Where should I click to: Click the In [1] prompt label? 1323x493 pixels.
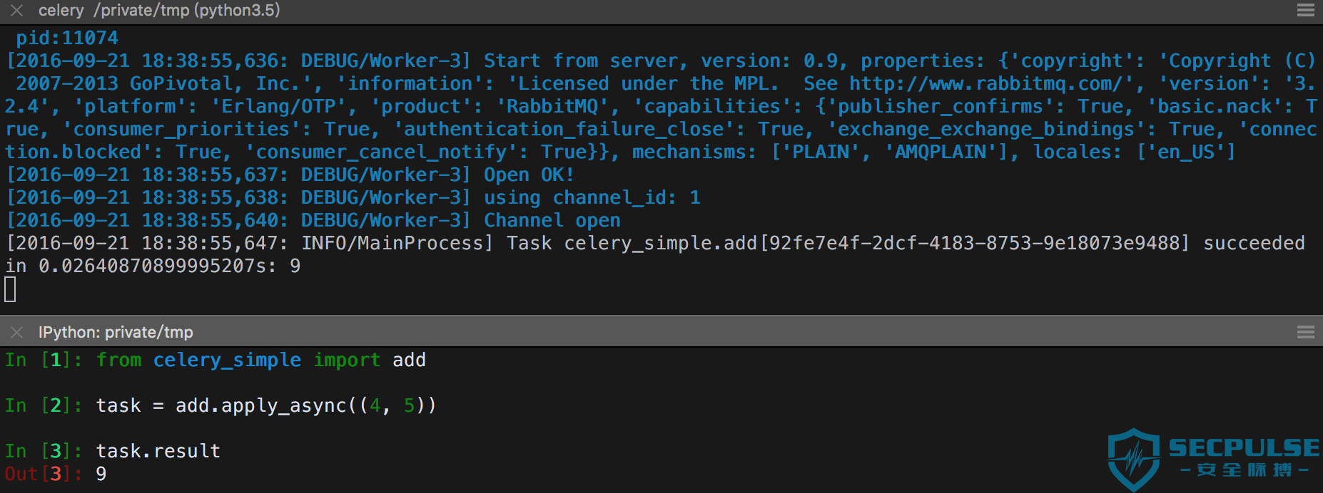[x=44, y=360]
